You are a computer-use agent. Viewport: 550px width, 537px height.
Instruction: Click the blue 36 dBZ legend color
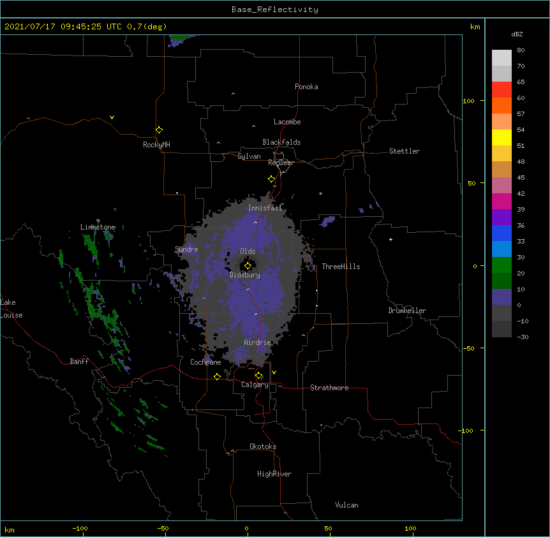(x=502, y=233)
